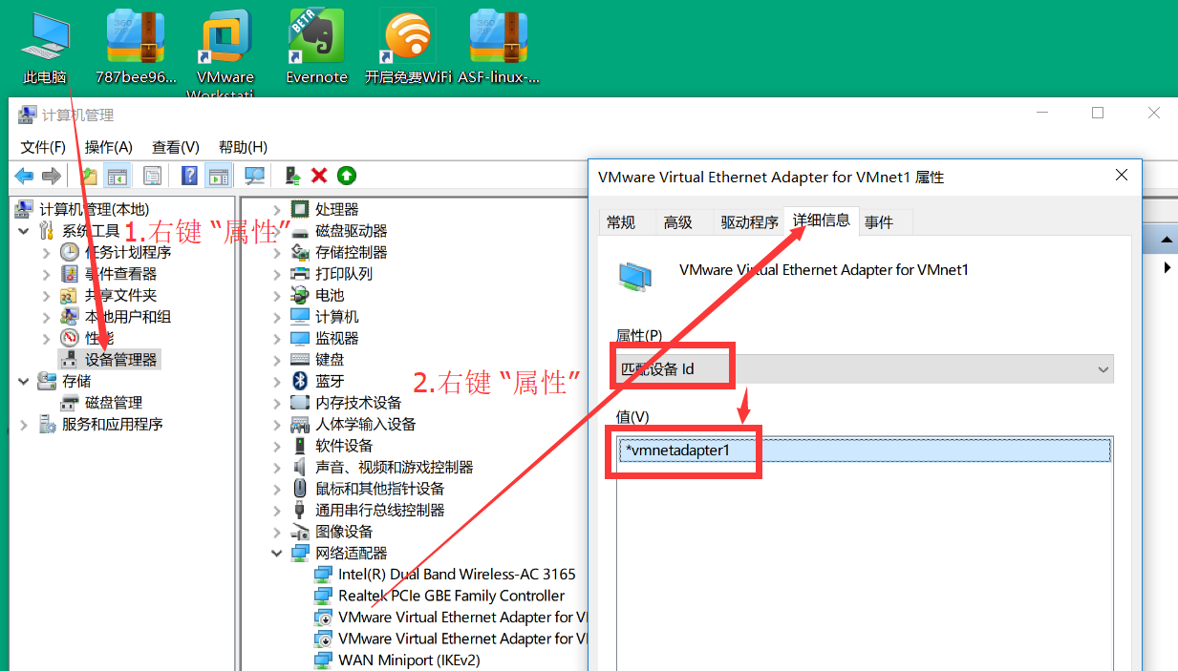1178x671 pixels.
Task: Select 设备管理器 in the left tree
Action: pyautogui.click(x=120, y=360)
